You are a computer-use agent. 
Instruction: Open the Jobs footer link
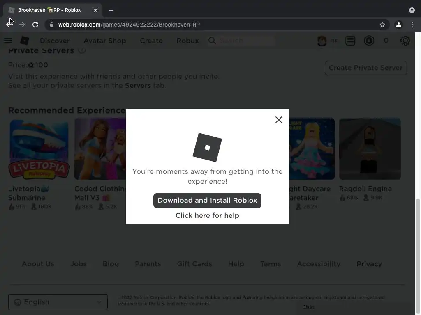click(x=79, y=264)
